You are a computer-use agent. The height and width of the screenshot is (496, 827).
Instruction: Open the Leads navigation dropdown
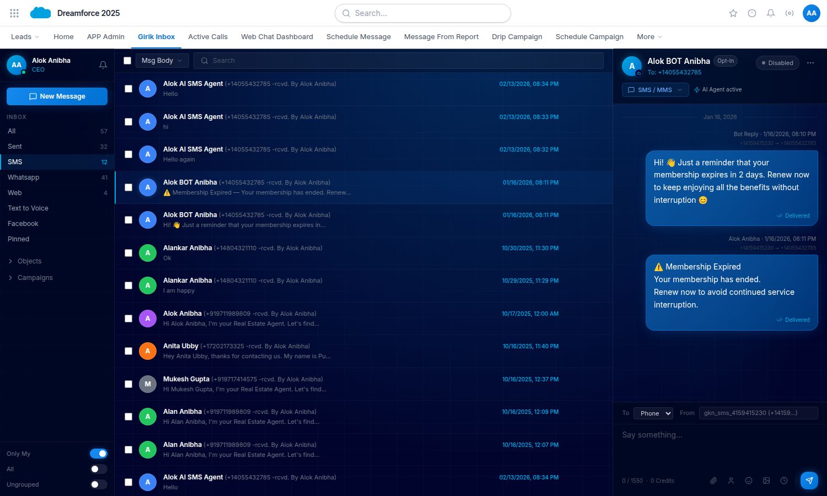tap(25, 37)
